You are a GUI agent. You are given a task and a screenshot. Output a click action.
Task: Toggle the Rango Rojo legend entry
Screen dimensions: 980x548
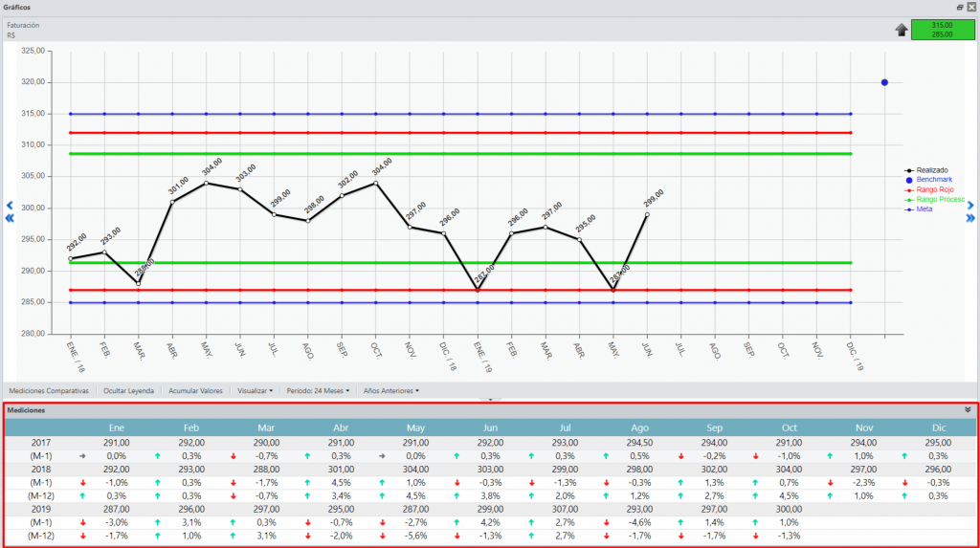928,189
